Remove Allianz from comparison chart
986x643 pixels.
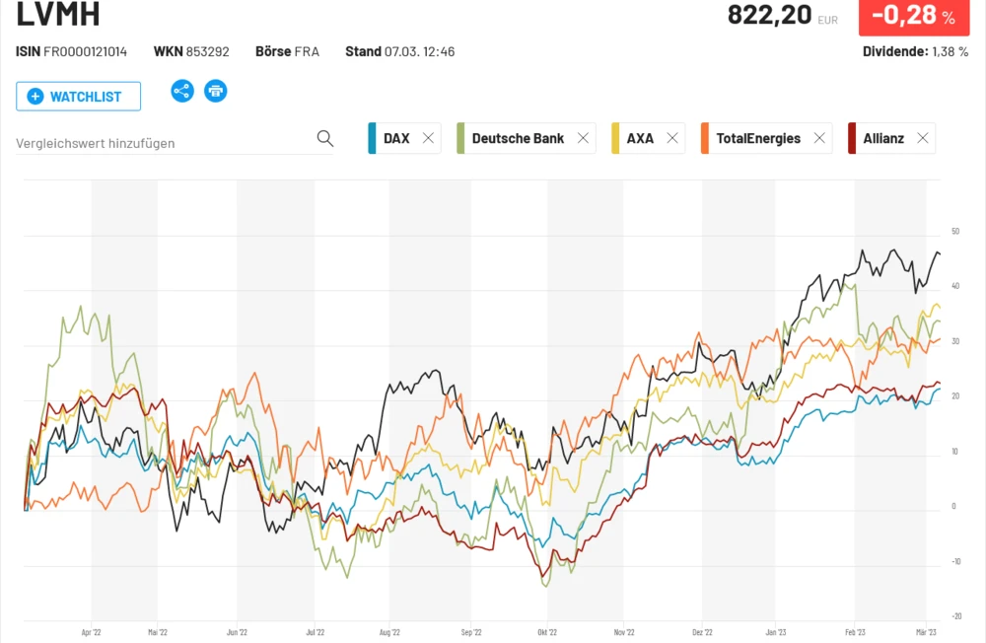click(923, 139)
